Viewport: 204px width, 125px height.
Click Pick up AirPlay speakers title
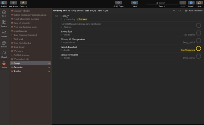click(x=73, y=39)
